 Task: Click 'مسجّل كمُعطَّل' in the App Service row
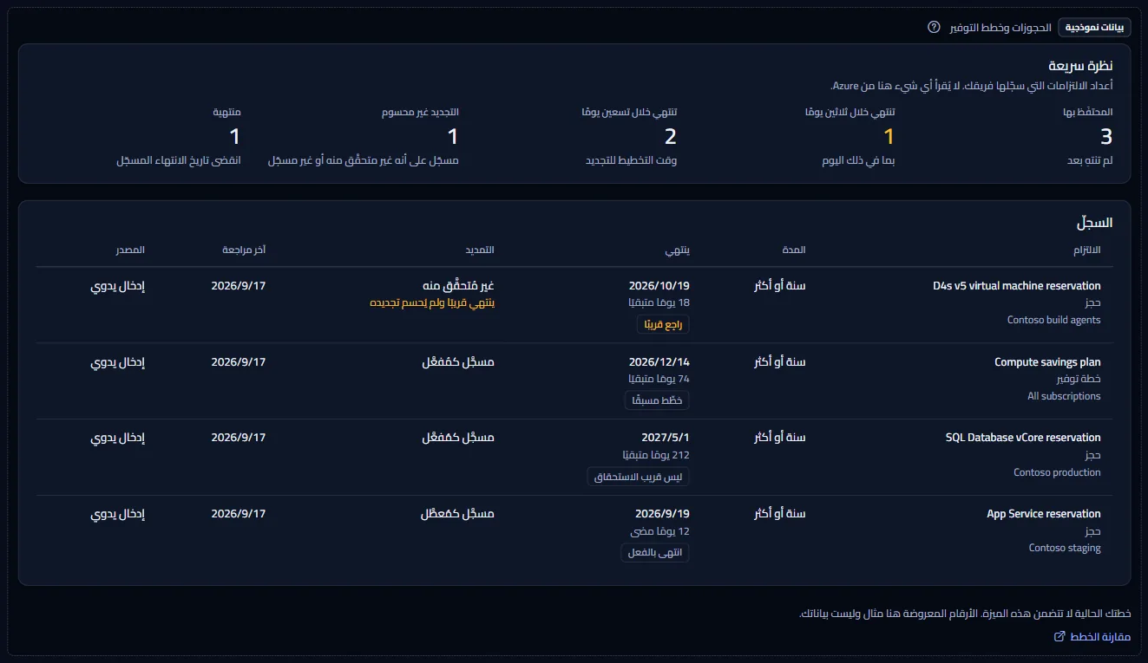point(457,514)
